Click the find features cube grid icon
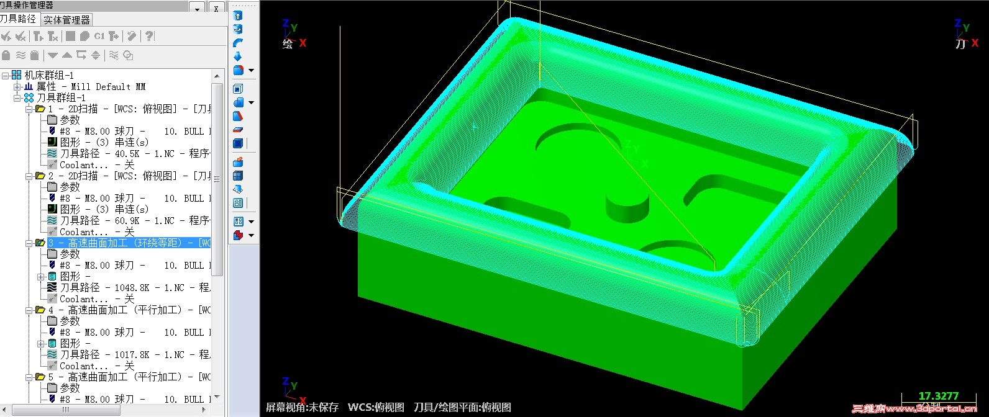 pos(238,176)
